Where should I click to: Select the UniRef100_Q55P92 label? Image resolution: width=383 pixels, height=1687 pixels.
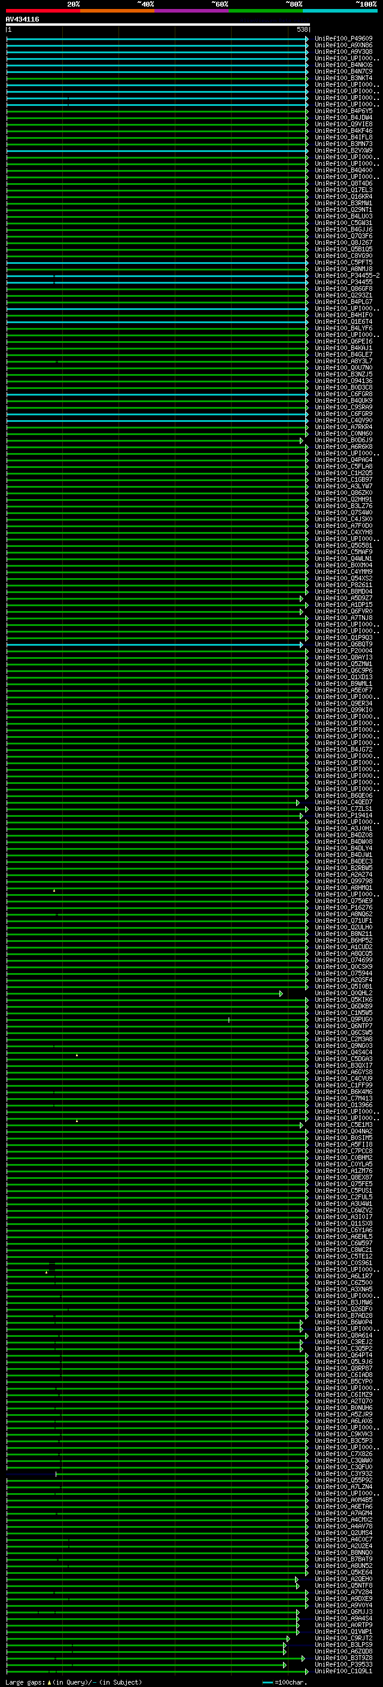[x=343, y=1480]
